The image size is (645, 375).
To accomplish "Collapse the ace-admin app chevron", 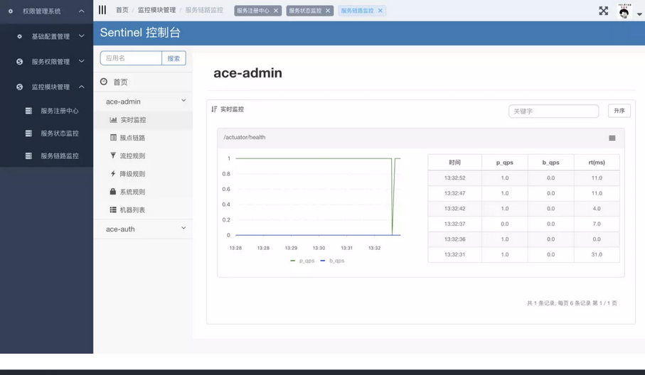I will point(183,100).
